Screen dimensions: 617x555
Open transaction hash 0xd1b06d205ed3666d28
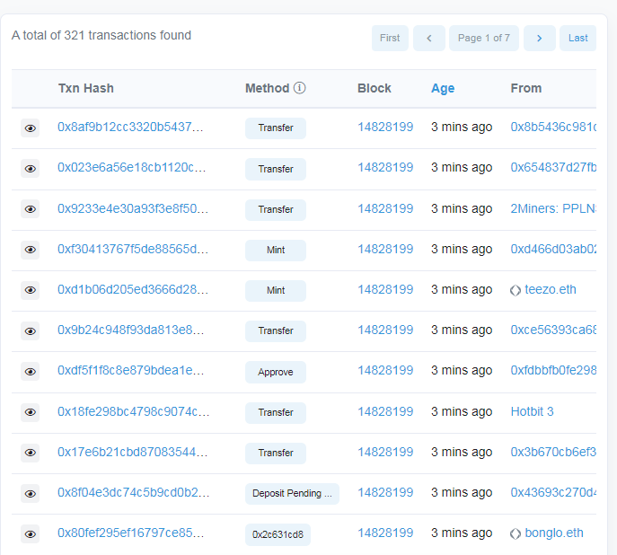(x=133, y=289)
